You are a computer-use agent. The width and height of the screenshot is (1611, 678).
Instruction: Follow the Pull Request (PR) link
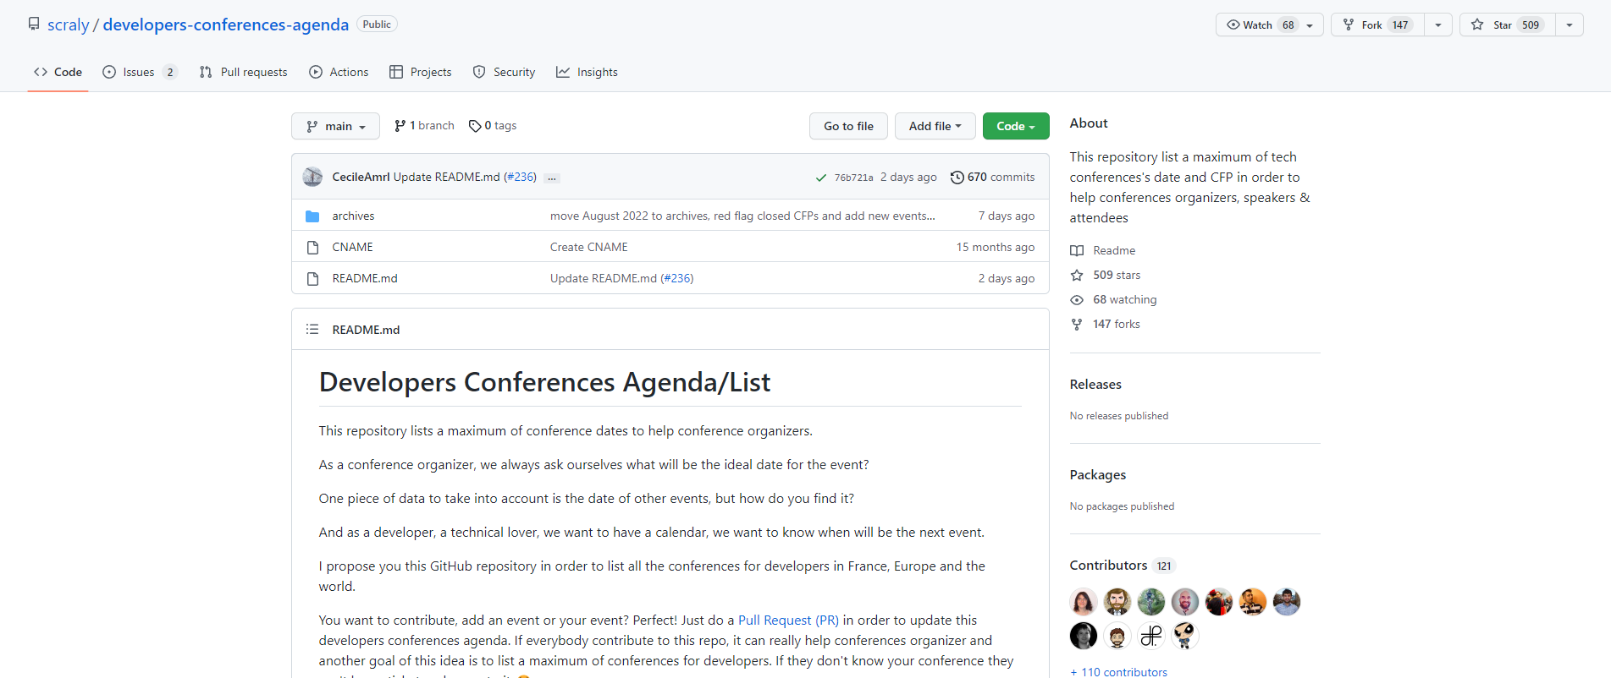click(x=788, y=620)
